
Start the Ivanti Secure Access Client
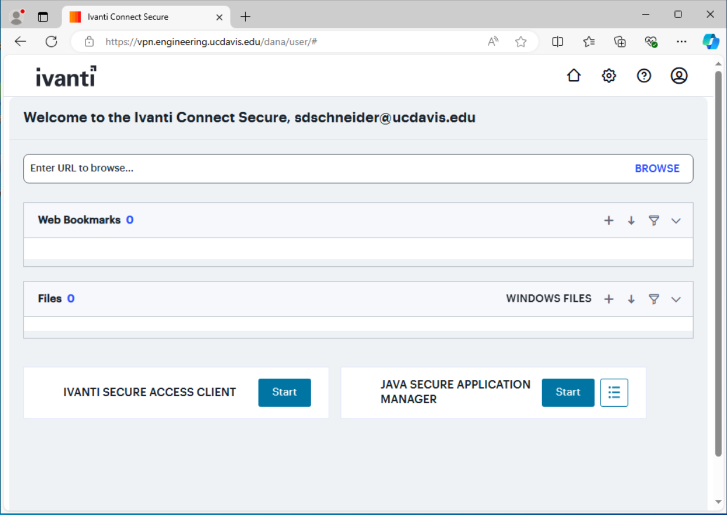click(x=284, y=392)
